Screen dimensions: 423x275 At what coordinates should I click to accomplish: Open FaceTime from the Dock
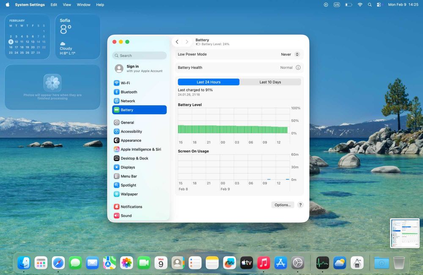[144, 263]
